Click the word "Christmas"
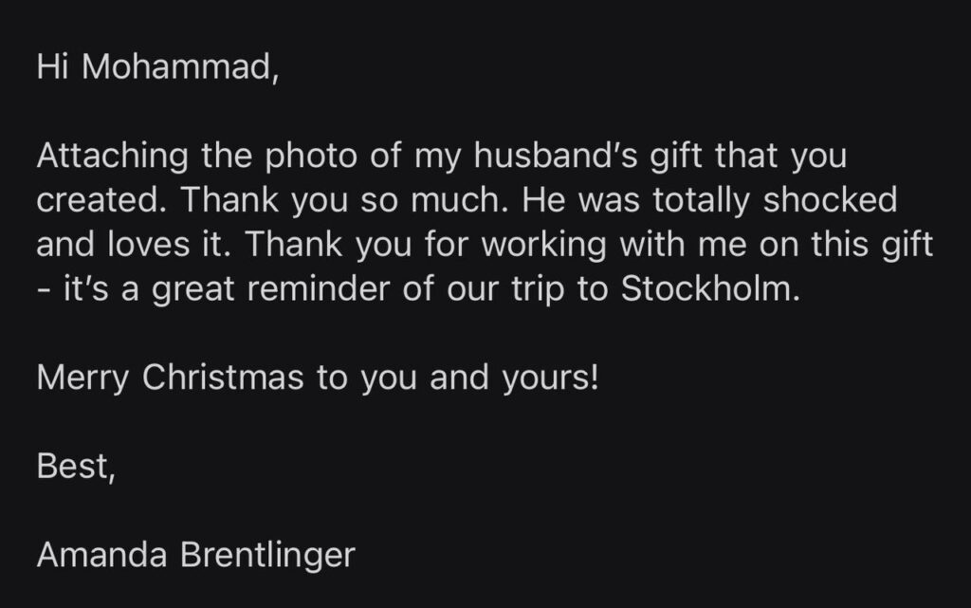The image size is (971, 608). pyautogui.click(x=223, y=378)
